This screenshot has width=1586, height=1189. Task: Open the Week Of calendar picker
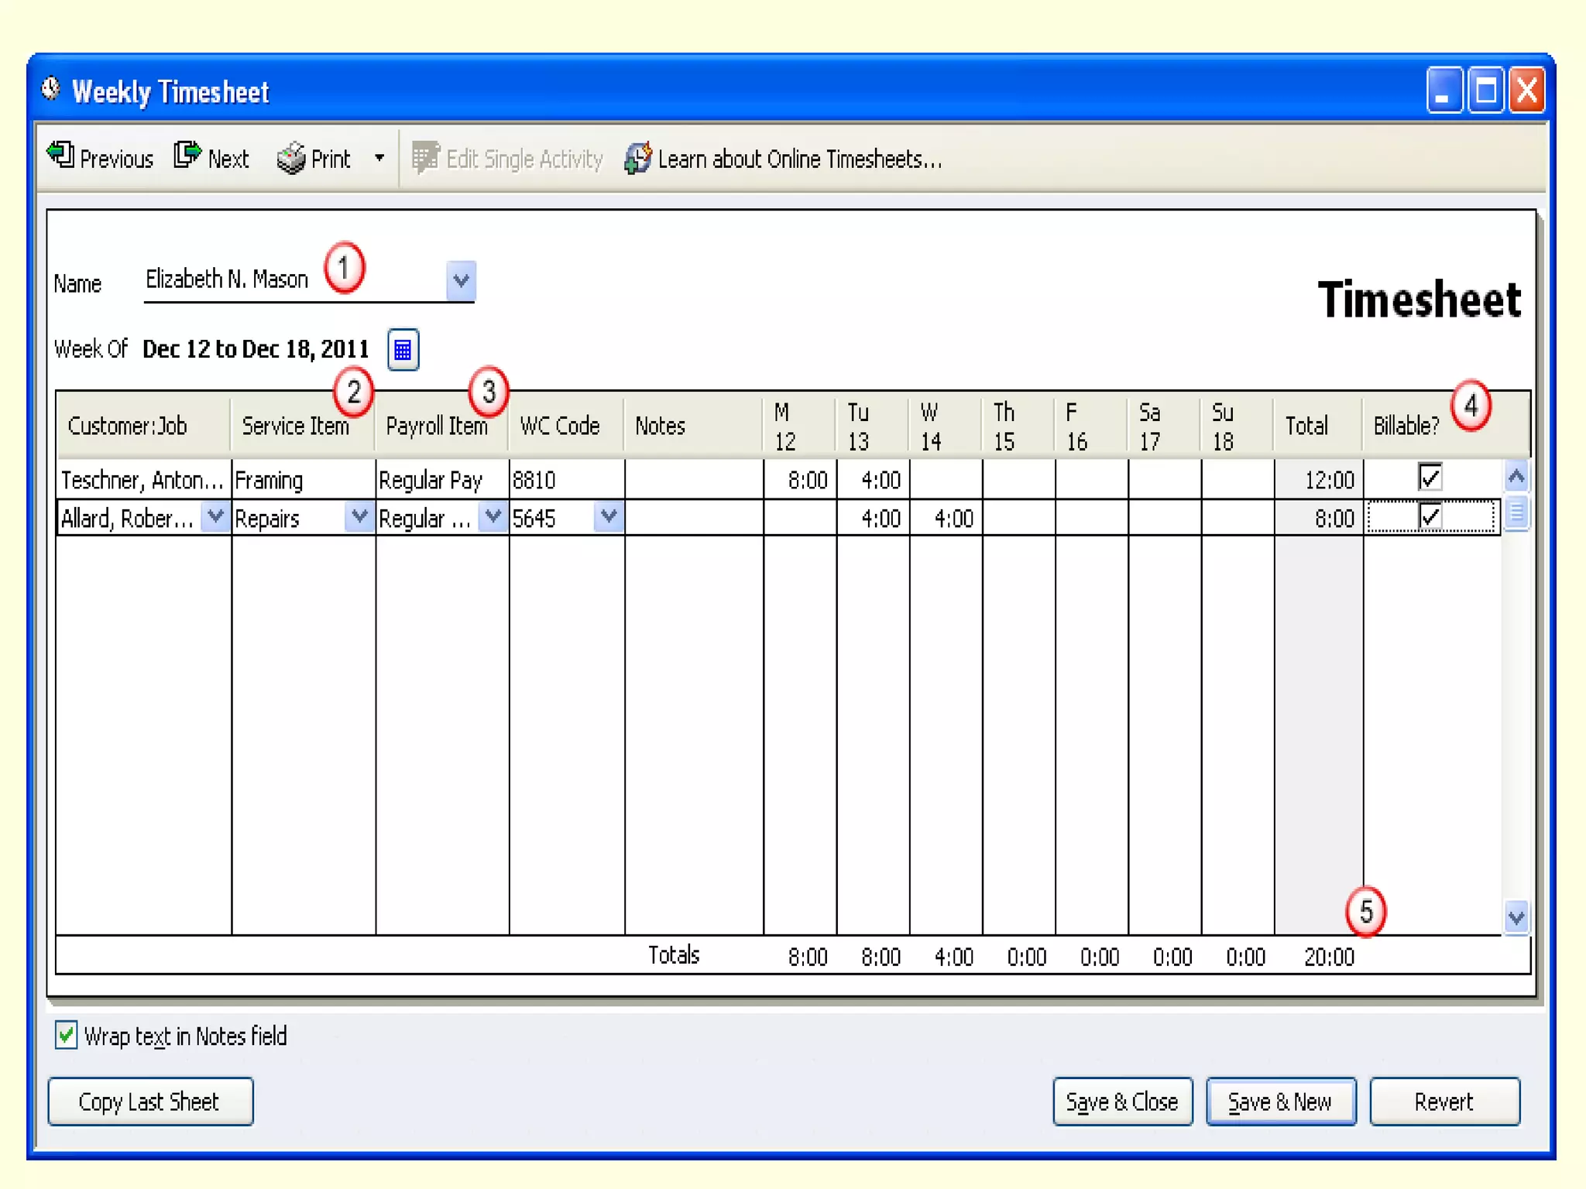point(403,350)
